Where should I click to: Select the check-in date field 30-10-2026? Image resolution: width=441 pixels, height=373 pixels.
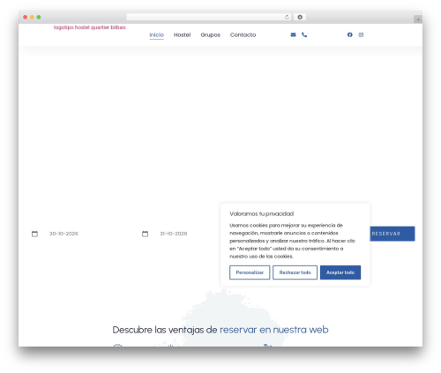[x=64, y=234]
